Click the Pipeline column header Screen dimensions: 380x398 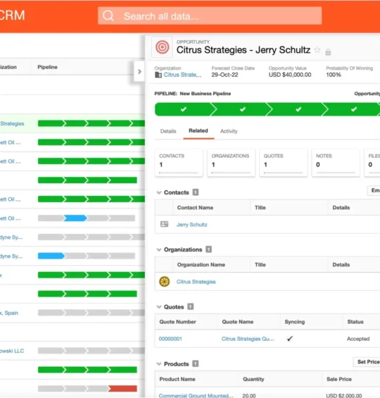click(47, 67)
